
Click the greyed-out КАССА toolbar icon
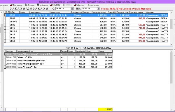(64, 5)
